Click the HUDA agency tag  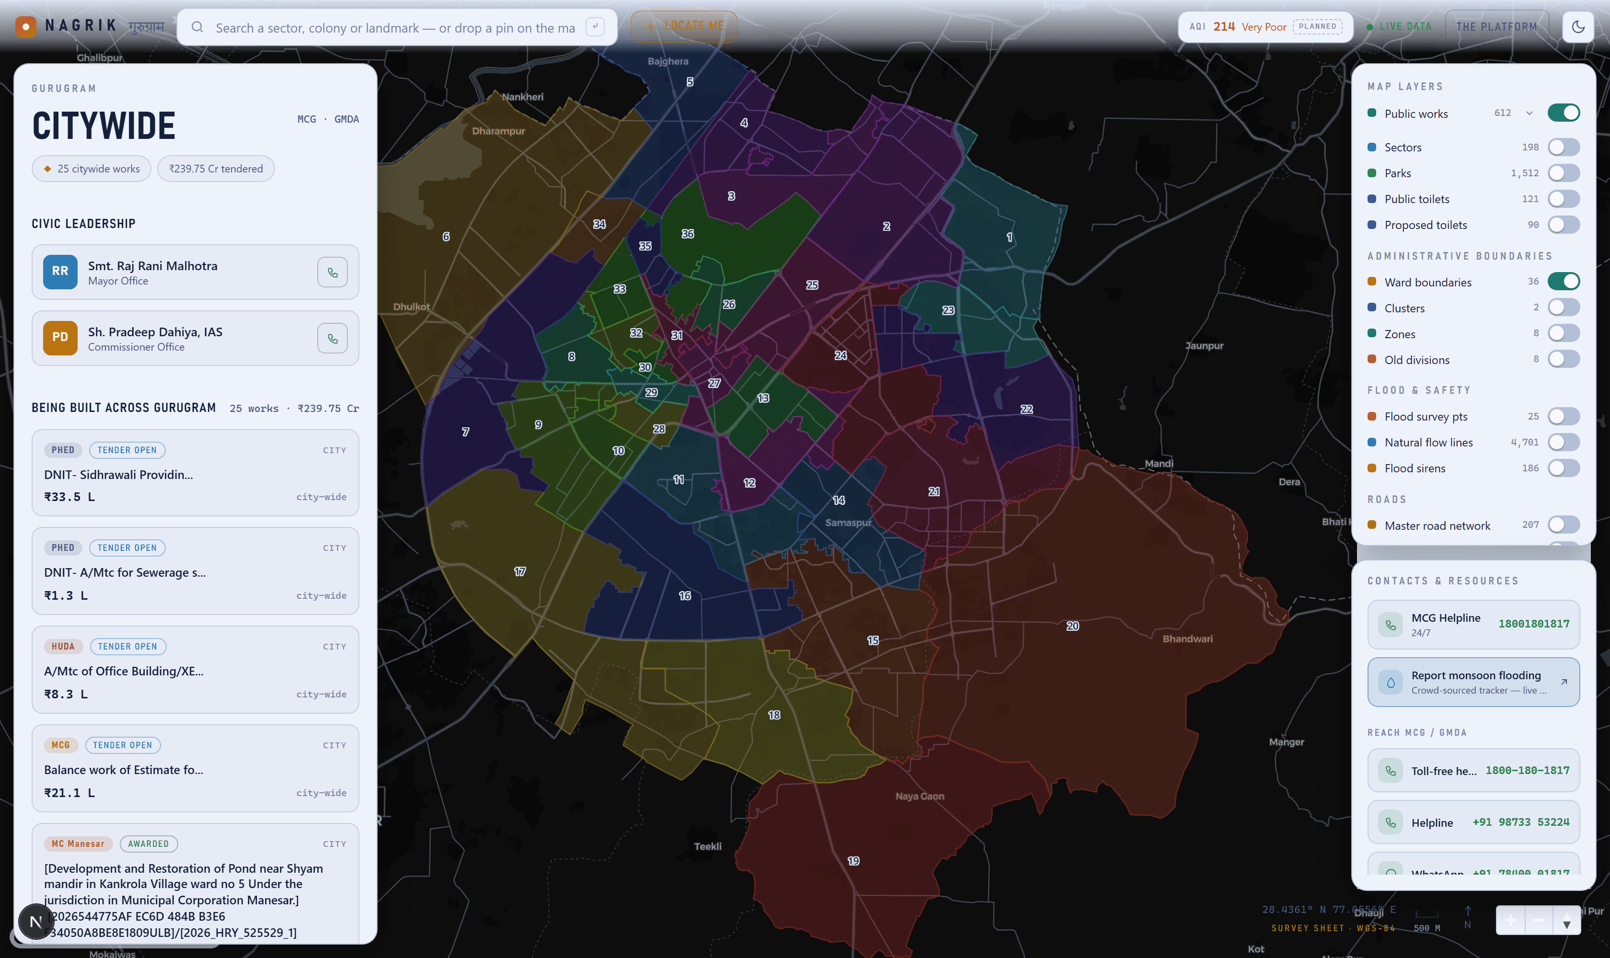(x=63, y=646)
